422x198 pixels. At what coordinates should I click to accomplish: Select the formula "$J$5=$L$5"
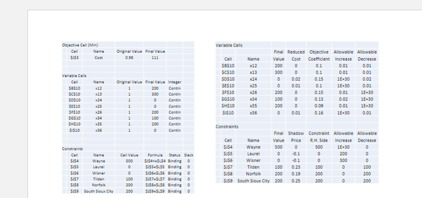click(x=155, y=167)
